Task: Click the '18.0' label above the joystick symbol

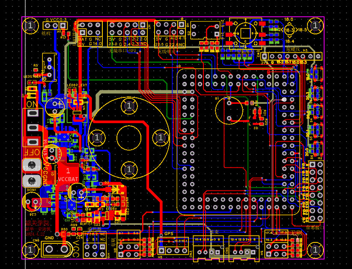Action: tap(289, 20)
